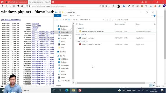
Task: Toggle the select all checkbox in Explorer
Action: [x=77, y=24]
